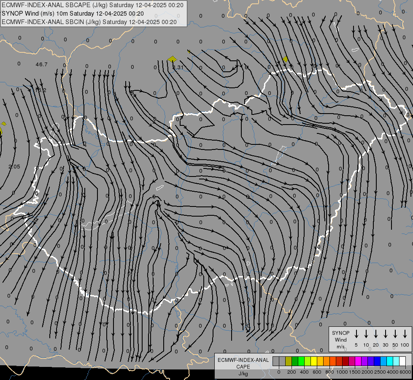Screen dimensions: 413x380
Task: Click the yellow CAPE diamond beside 8.31 value
Action: click(x=172, y=59)
